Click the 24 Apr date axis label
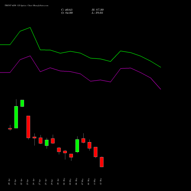This screenshot has width=191, height=191. tap(34, 182)
